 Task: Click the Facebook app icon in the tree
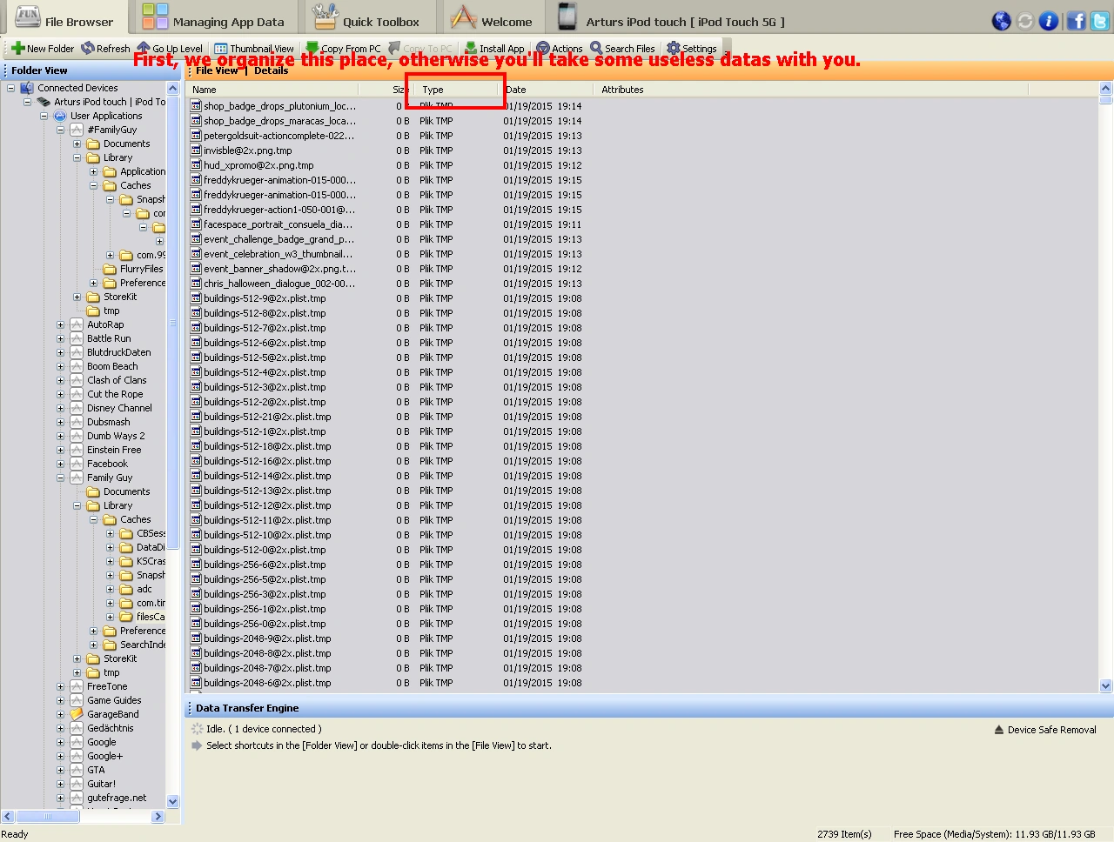pos(77,464)
